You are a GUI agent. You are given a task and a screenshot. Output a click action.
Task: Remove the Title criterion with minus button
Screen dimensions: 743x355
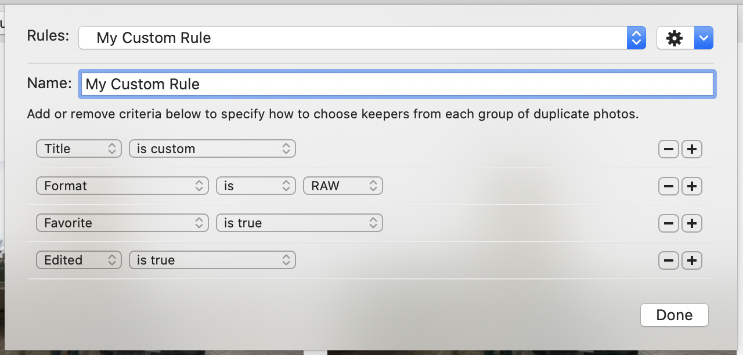click(668, 149)
